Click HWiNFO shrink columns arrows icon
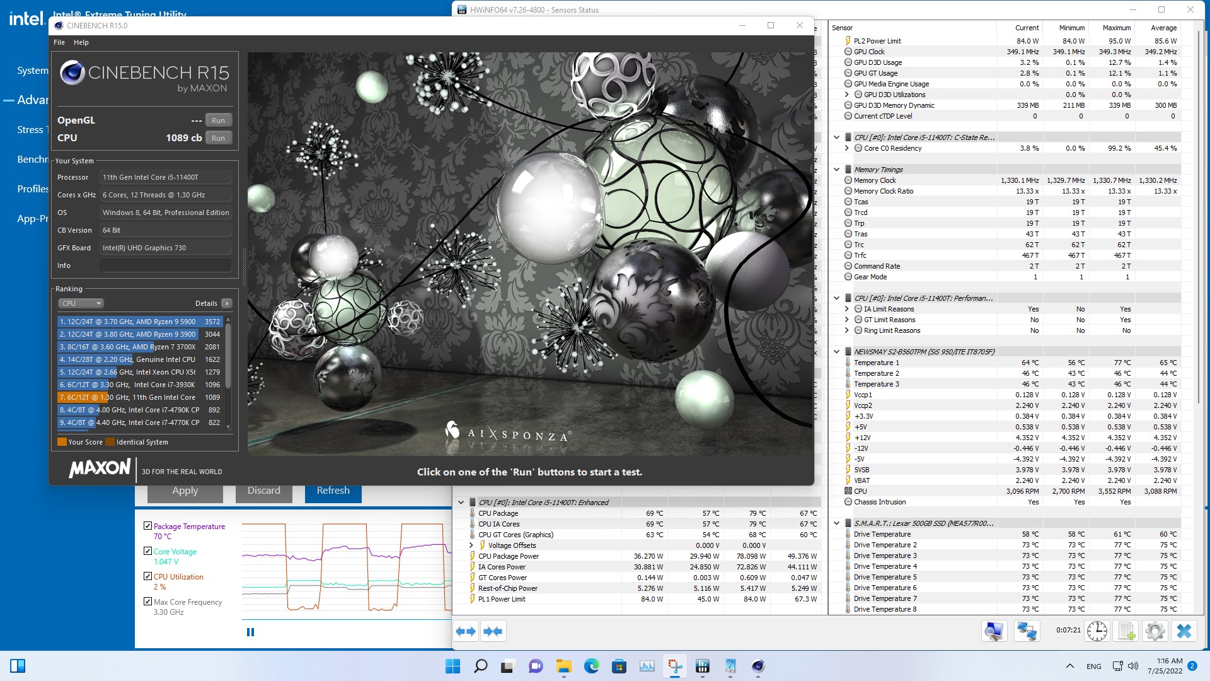 (493, 631)
